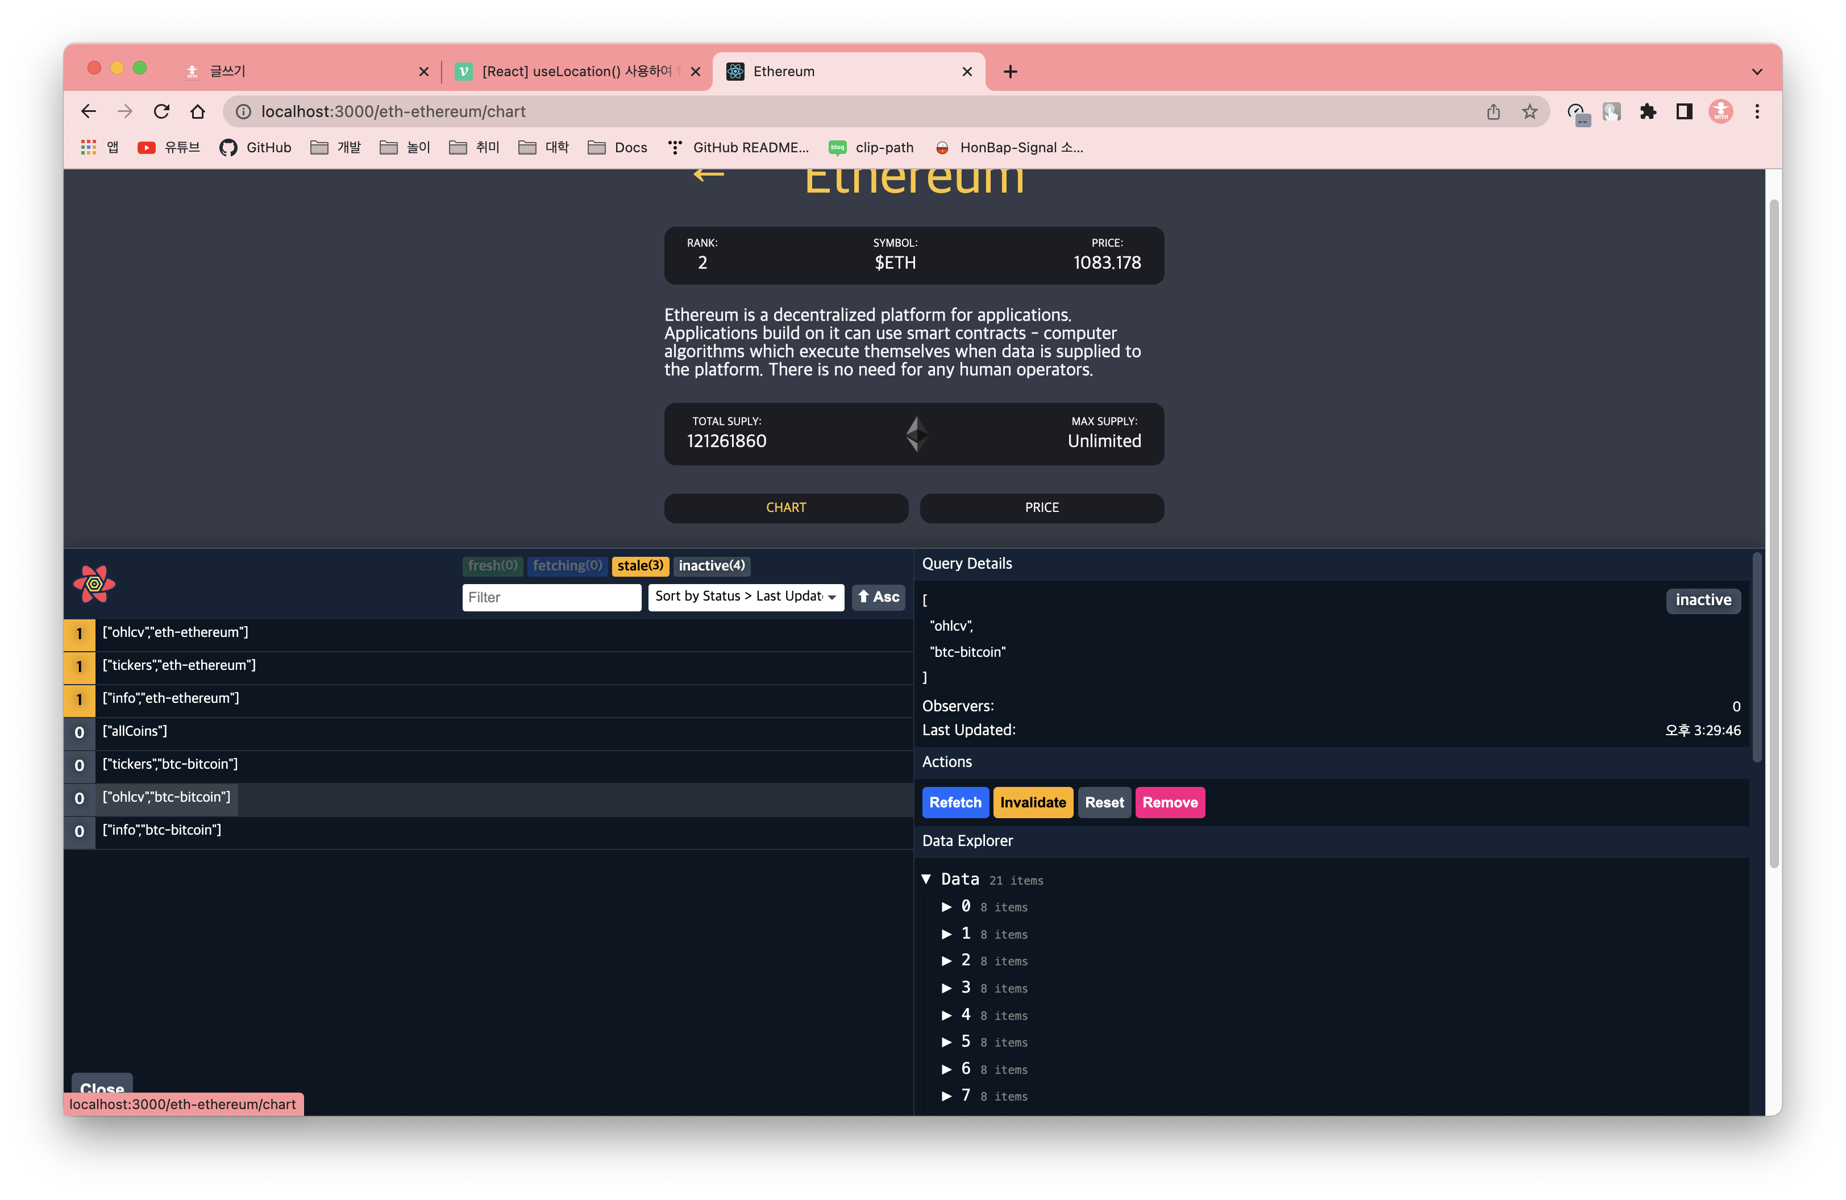
Task: Click the React Query devtools flower logo
Action: click(x=94, y=584)
